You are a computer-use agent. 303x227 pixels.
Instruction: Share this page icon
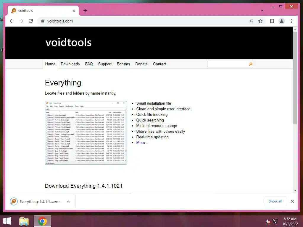[251, 21]
